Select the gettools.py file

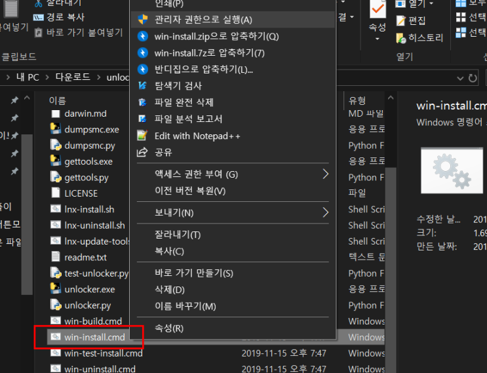(87, 178)
